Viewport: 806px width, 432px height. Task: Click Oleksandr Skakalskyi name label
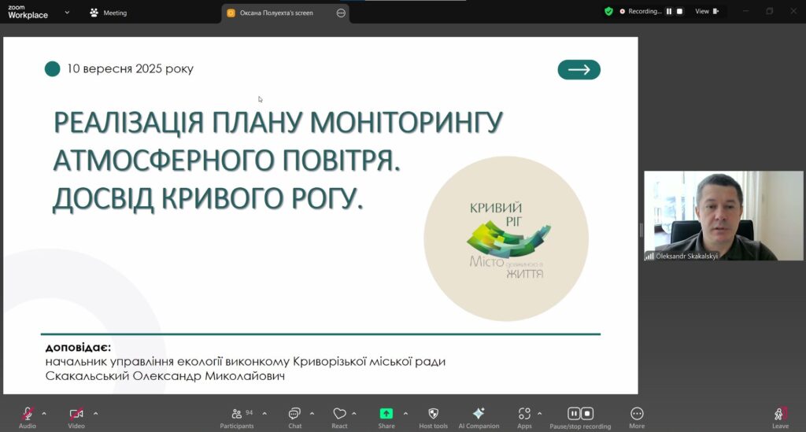(686, 256)
